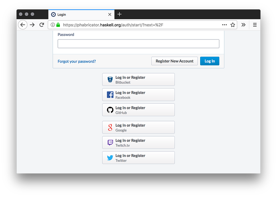Viewport: 277px width, 197px height.
Task: Focus the Password input field
Action: pos(138,44)
